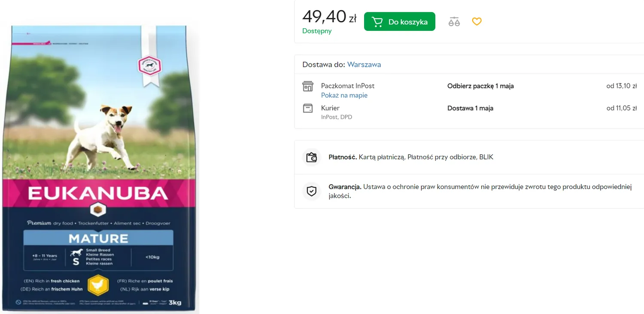644x314 pixels.
Task: Click the Kurier parcel box icon
Action: [x=308, y=108]
